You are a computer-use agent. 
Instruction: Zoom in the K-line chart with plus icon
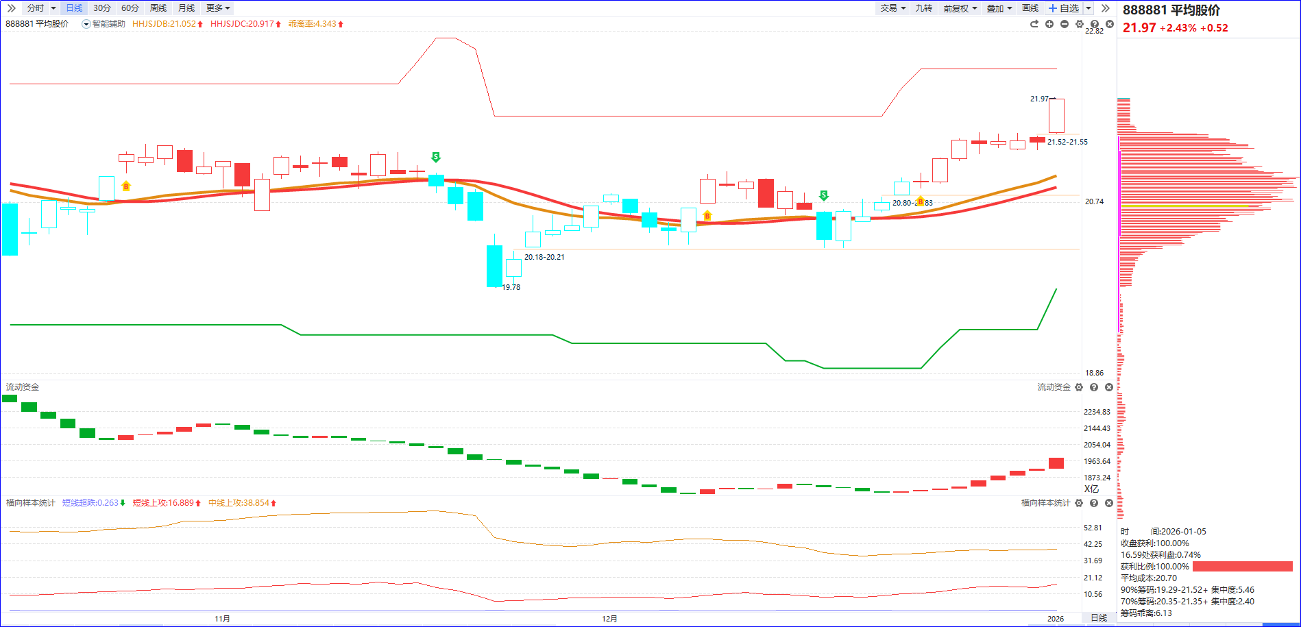click(x=1049, y=24)
